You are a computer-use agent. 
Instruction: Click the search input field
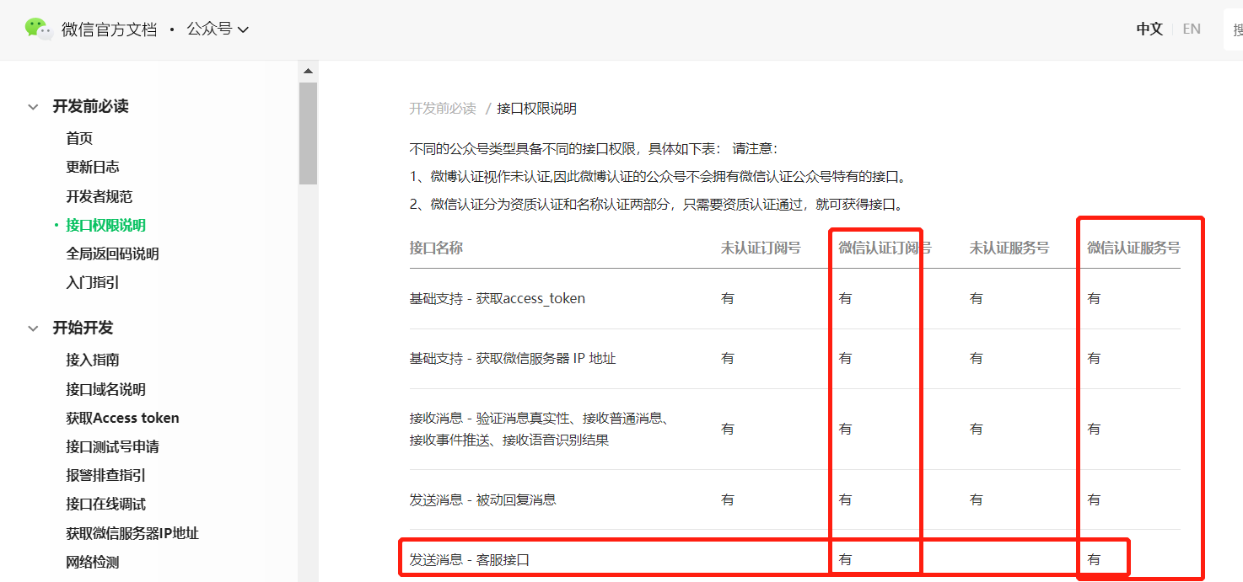pos(1234,30)
